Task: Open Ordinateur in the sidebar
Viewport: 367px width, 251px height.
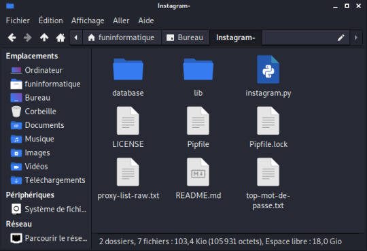Action: [x=46, y=70]
